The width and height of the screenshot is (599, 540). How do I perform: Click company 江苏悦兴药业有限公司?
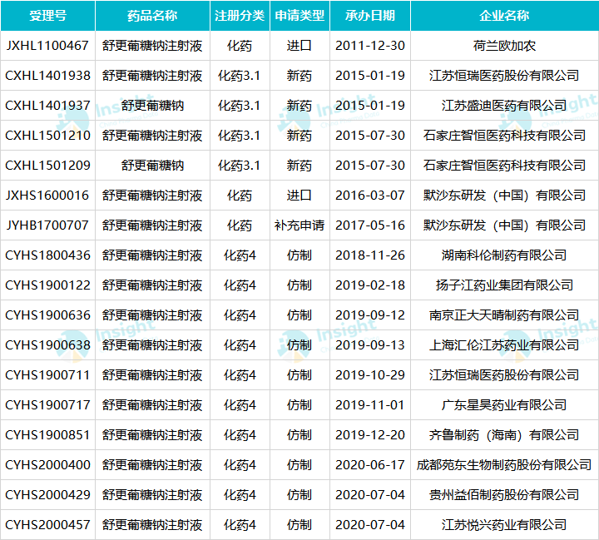coord(504,525)
